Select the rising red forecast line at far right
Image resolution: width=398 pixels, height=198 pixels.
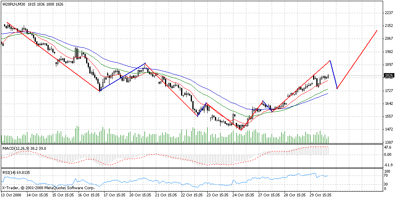tap(357, 59)
